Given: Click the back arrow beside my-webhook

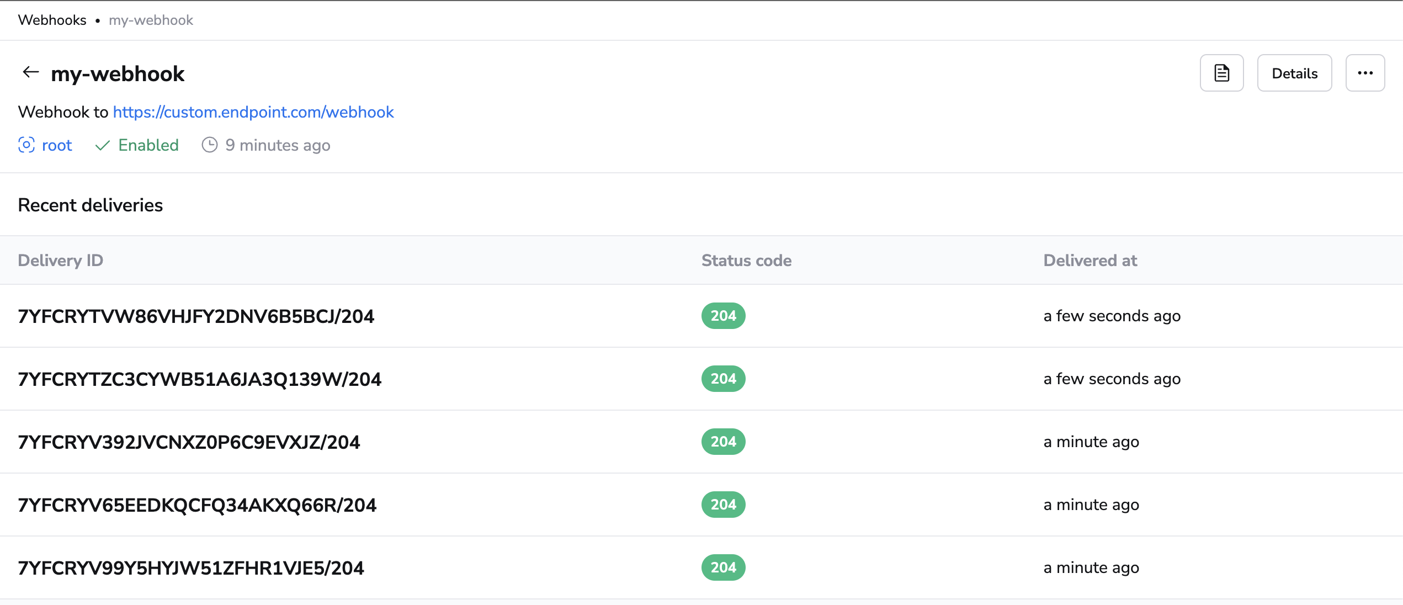Looking at the screenshot, I should click(30, 72).
